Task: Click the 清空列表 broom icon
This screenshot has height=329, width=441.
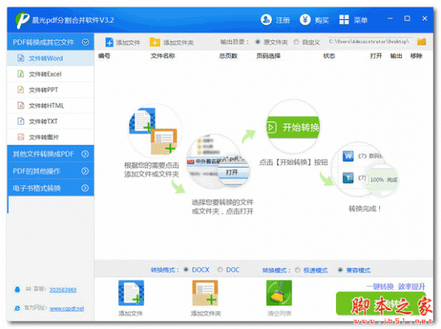Action: pos(279,293)
